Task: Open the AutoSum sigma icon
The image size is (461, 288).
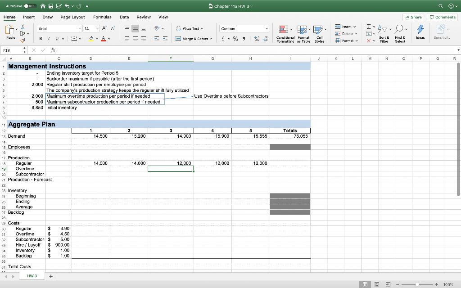Action: 368,27
